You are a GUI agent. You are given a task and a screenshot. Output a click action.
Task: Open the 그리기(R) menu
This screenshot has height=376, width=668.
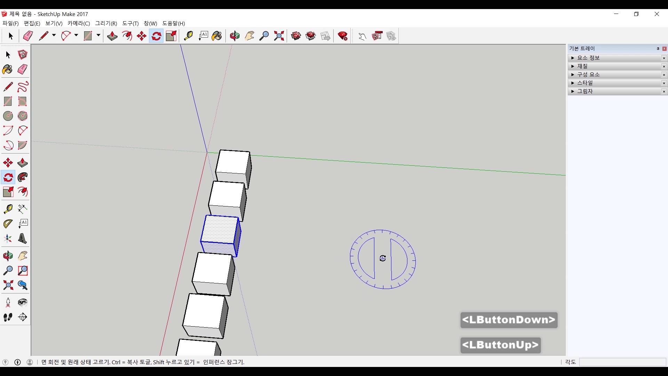(x=106, y=23)
